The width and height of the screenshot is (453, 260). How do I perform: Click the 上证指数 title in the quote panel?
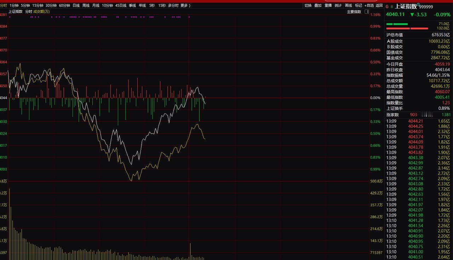406,6
